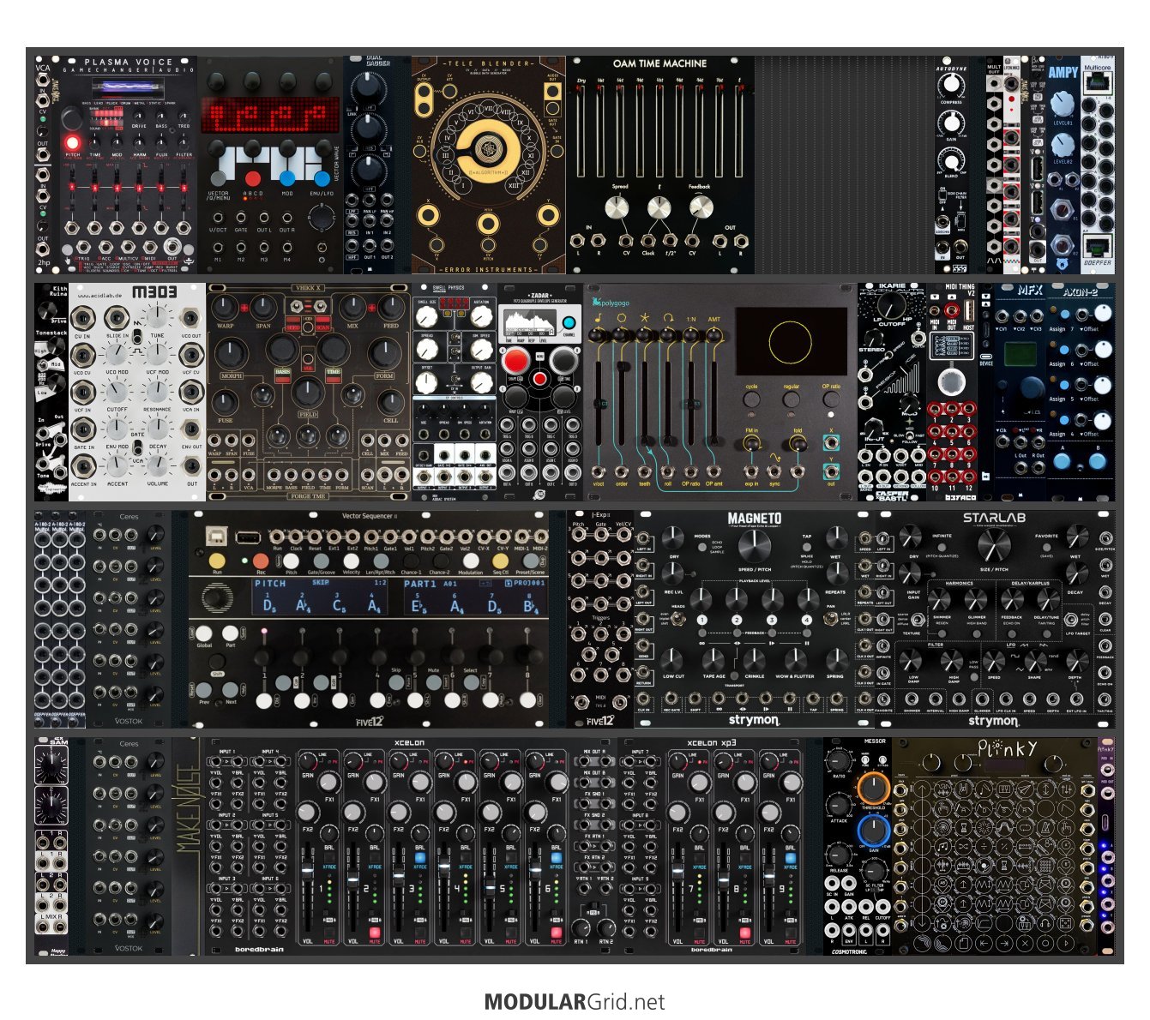Screen dimensions: 1150x1020
Task: Click Vector Sequencer red Rec button
Action: coord(261,561)
